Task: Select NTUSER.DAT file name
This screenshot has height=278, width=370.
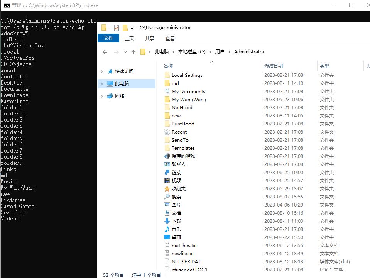Action: (186, 261)
